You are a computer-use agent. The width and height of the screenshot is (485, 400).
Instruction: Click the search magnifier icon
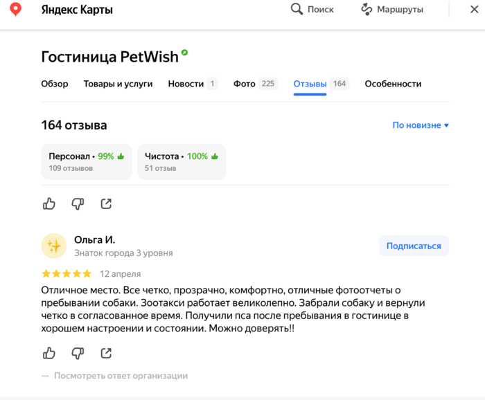tap(297, 9)
